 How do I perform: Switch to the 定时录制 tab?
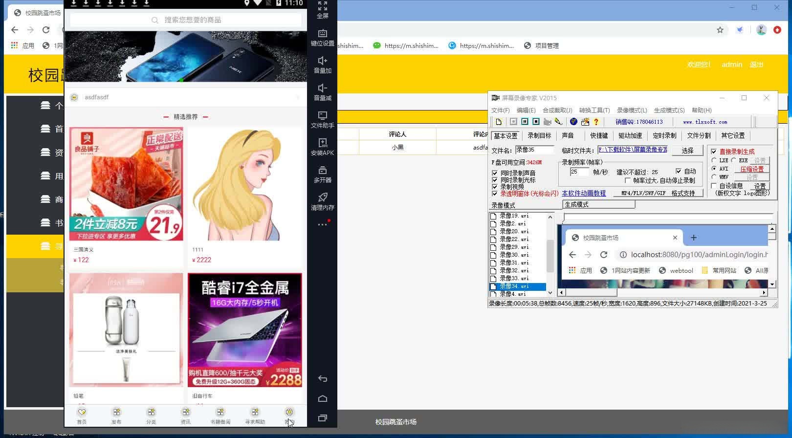coord(664,135)
